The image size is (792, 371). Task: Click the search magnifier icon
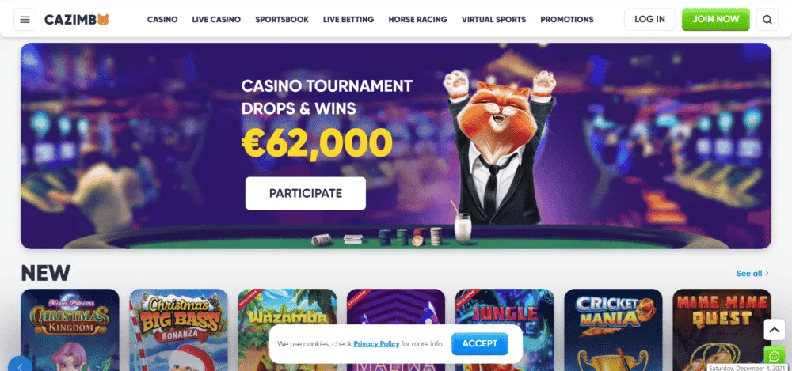[767, 20]
